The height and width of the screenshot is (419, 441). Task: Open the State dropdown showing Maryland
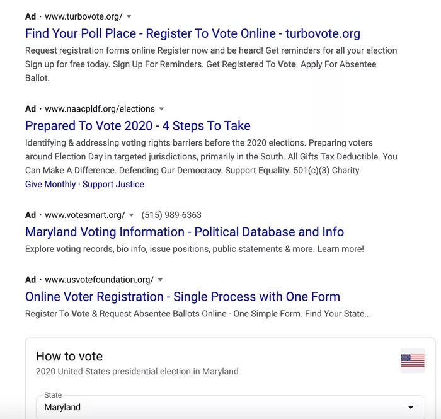click(231, 407)
